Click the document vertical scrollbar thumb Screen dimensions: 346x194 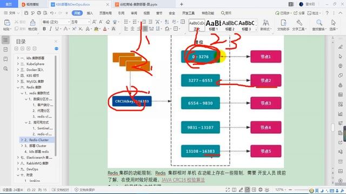(x=333, y=127)
